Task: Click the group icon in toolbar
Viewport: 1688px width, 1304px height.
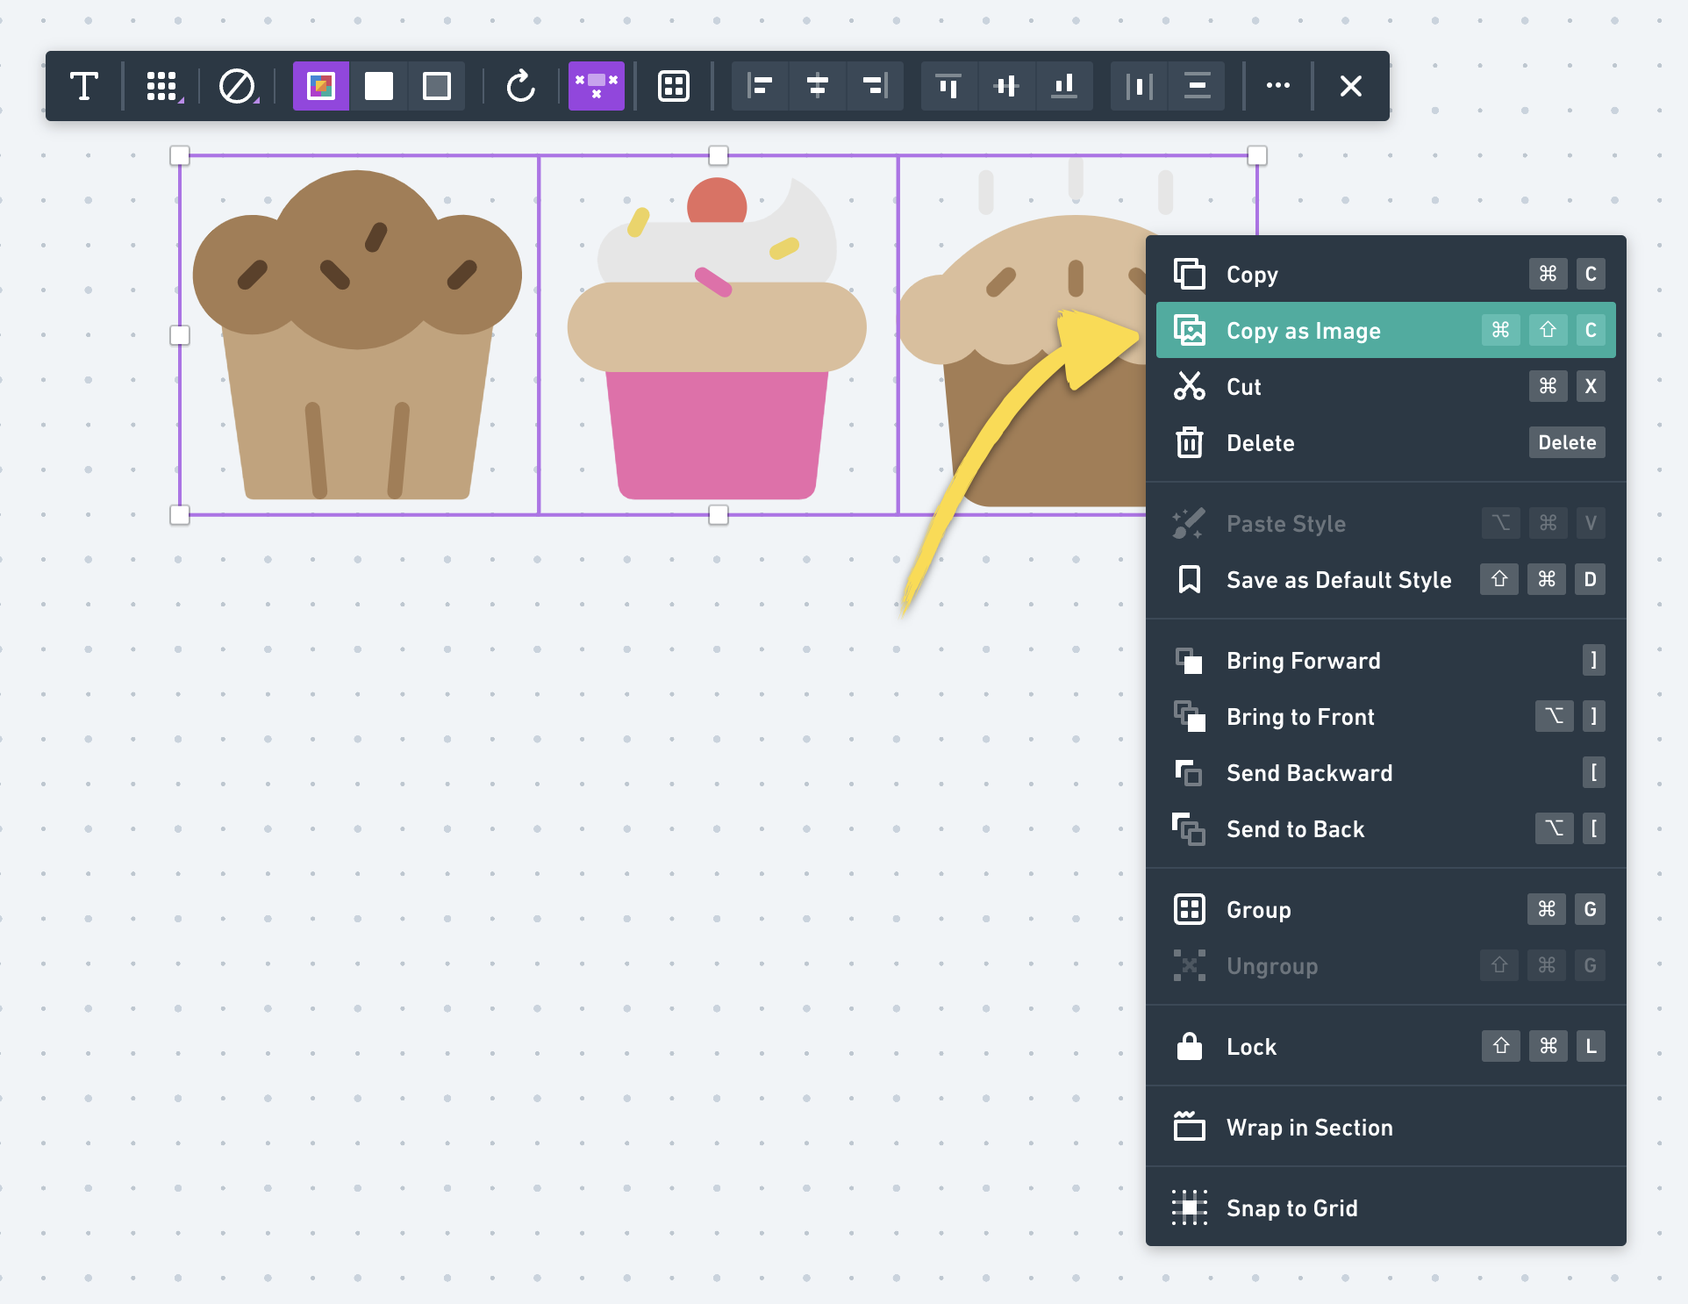Action: coord(674,86)
